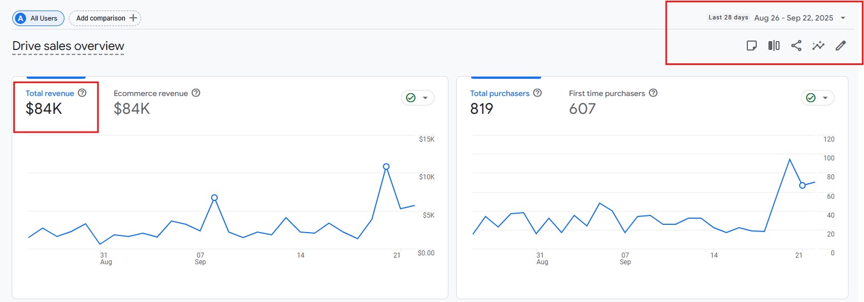The height and width of the screenshot is (302, 864).
Task: Open help tooltip next to Ecommerce revenue
Action: click(x=196, y=93)
